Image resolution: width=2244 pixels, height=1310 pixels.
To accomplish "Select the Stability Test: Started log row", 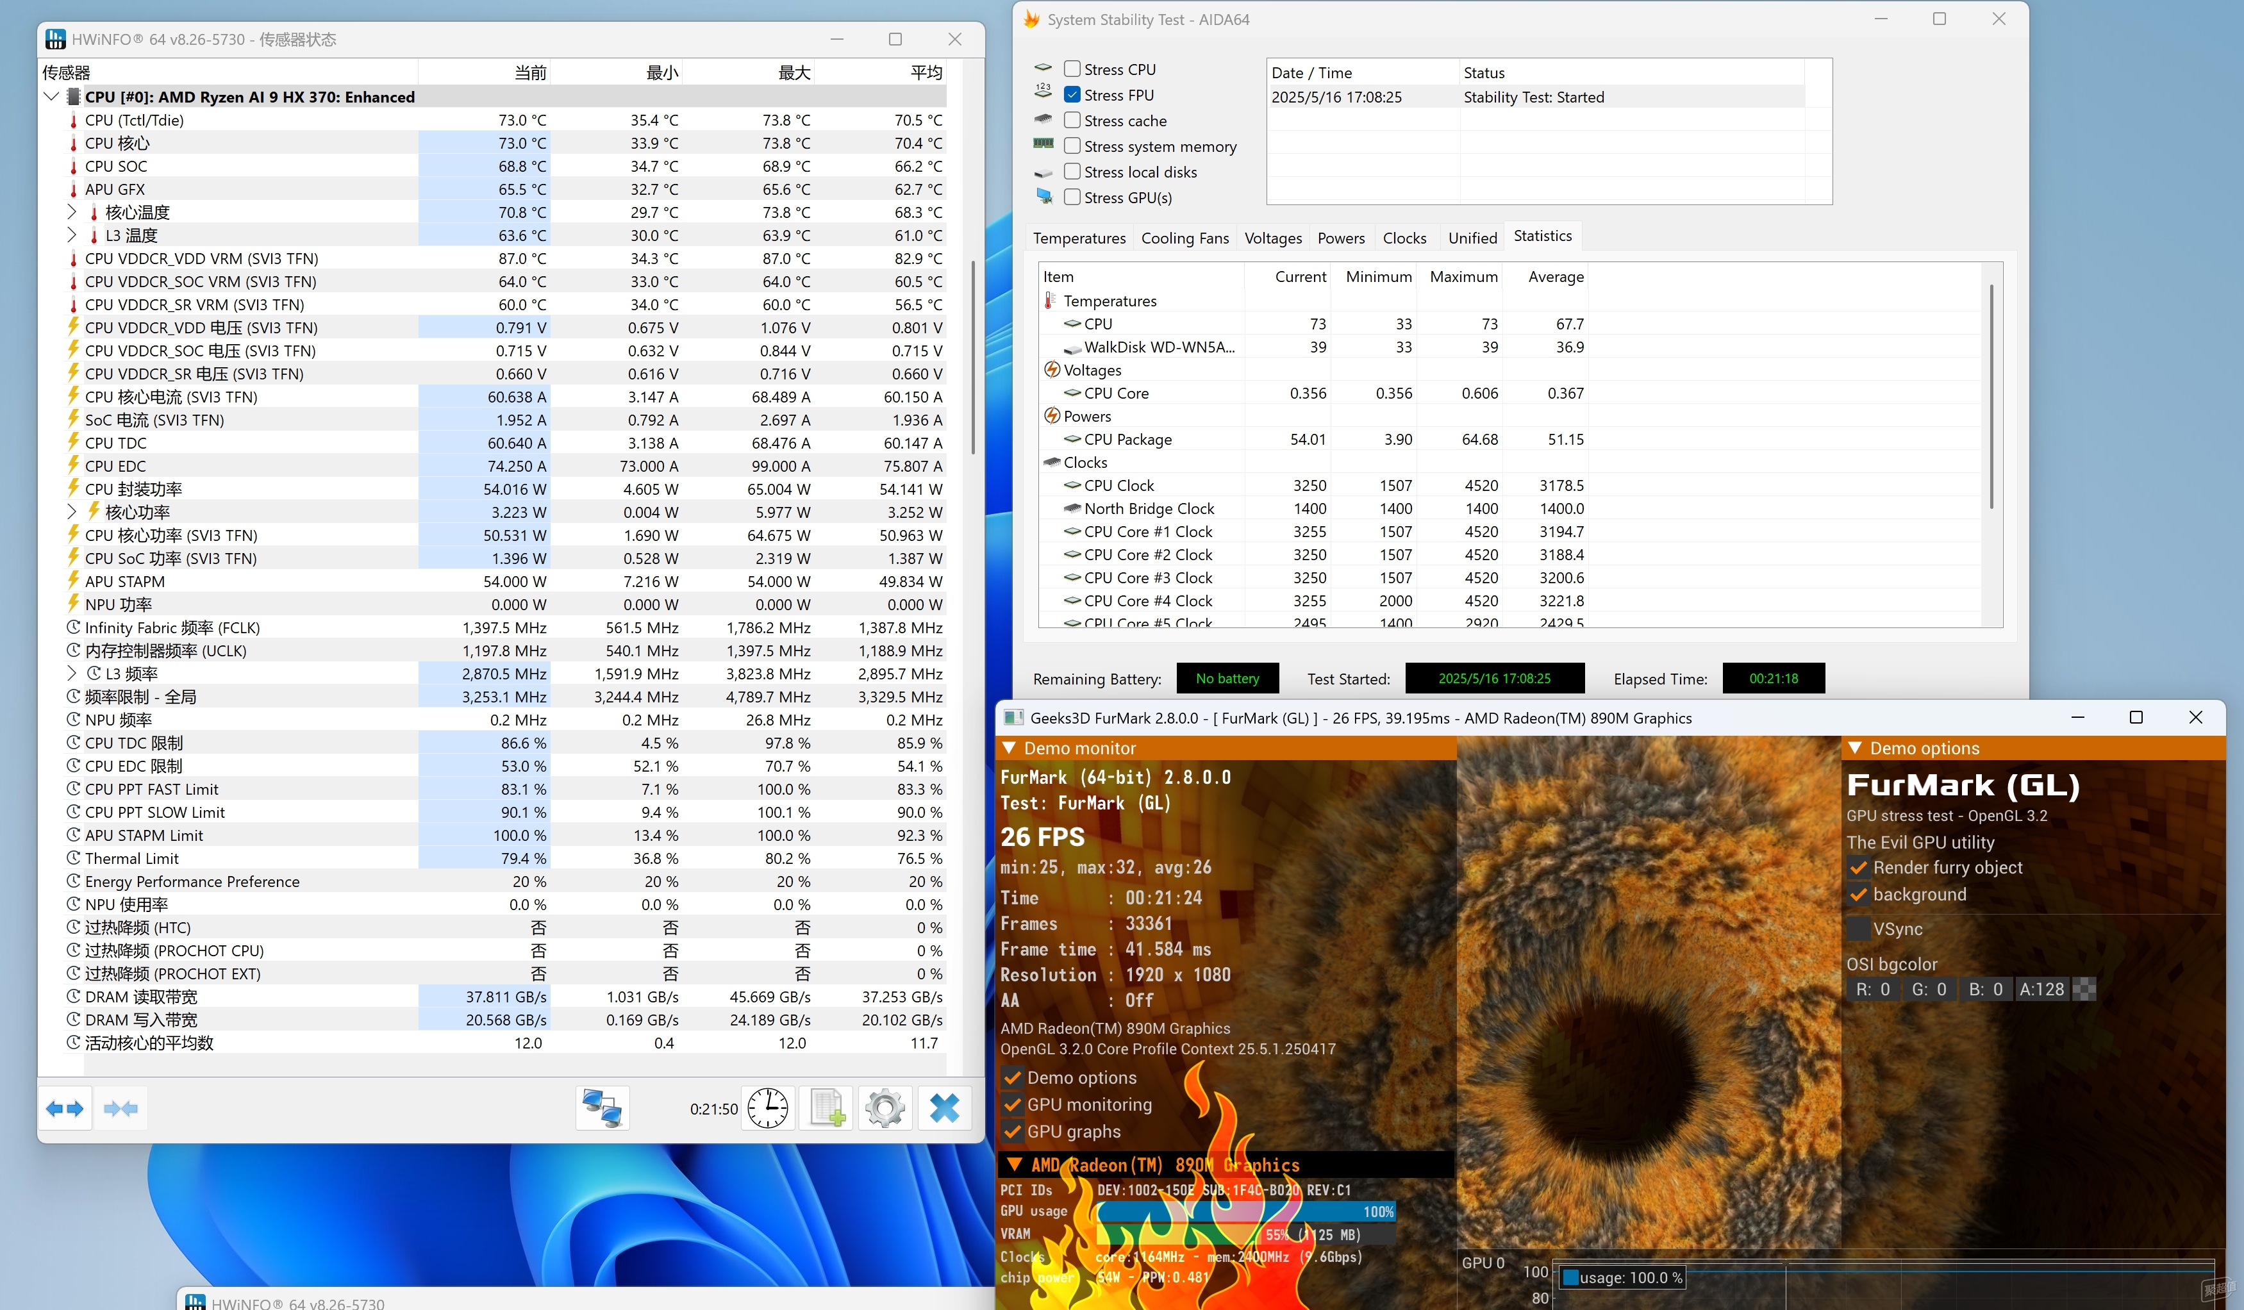I will click(1536, 97).
